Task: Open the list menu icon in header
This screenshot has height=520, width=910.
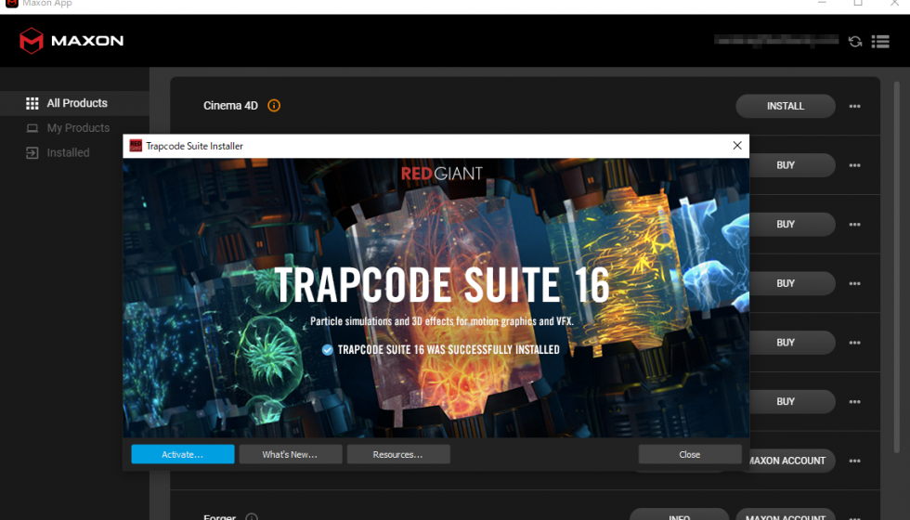Action: tap(880, 41)
